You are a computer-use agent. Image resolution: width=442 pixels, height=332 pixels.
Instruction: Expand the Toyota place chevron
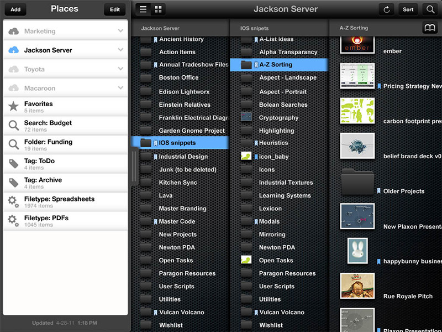pyautogui.click(x=120, y=69)
